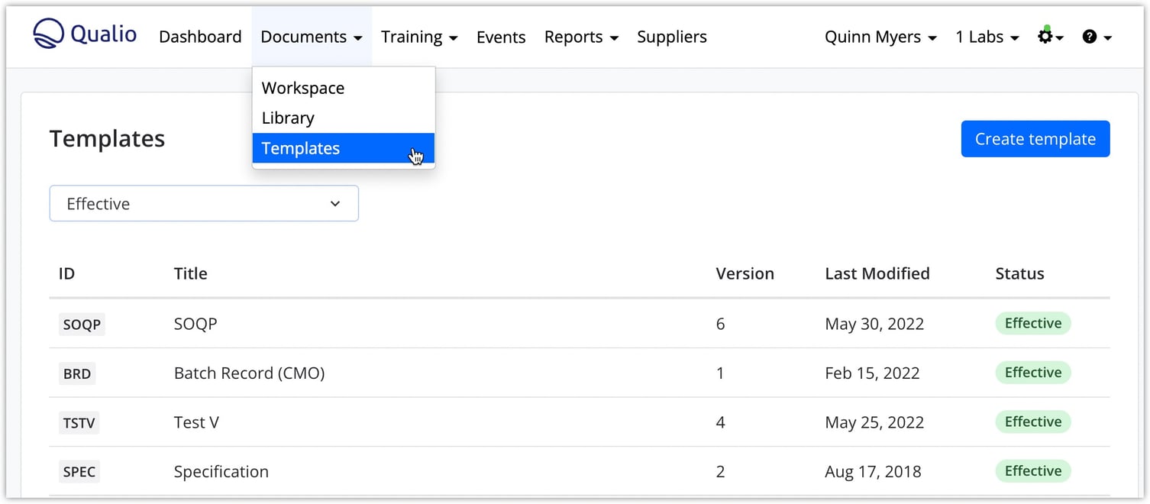Viewport: 1150px width, 504px height.
Task: Click the Create template button
Action: (x=1035, y=138)
